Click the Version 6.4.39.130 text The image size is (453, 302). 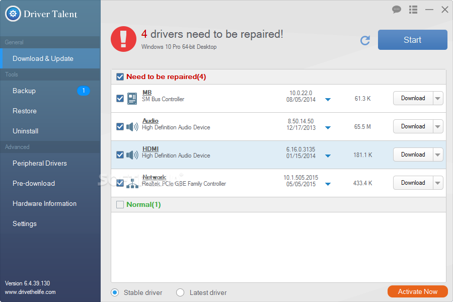tap(28, 283)
